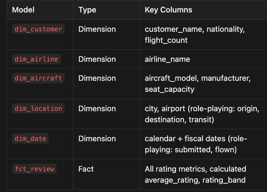Click the calendar + fiscal dates cell
The width and height of the screenshot is (267, 192).
[196, 144]
